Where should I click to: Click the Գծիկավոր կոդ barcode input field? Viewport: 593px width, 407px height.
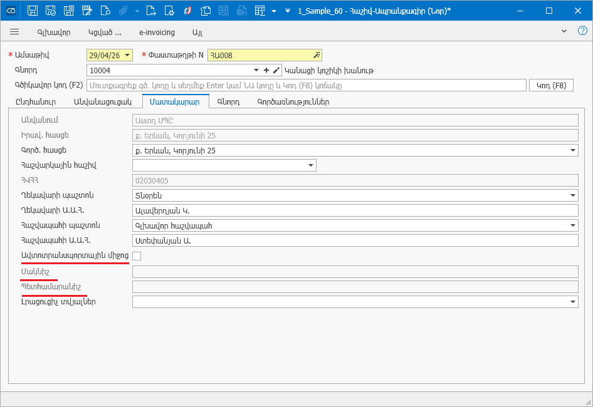307,85
